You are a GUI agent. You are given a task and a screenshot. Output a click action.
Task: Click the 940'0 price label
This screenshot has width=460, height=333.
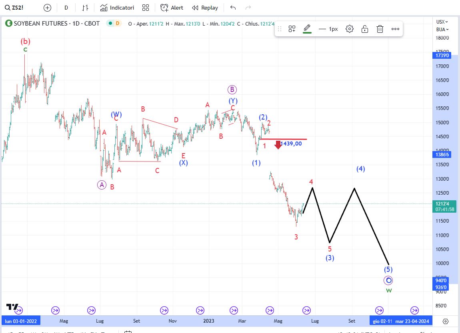pos(441,281)
